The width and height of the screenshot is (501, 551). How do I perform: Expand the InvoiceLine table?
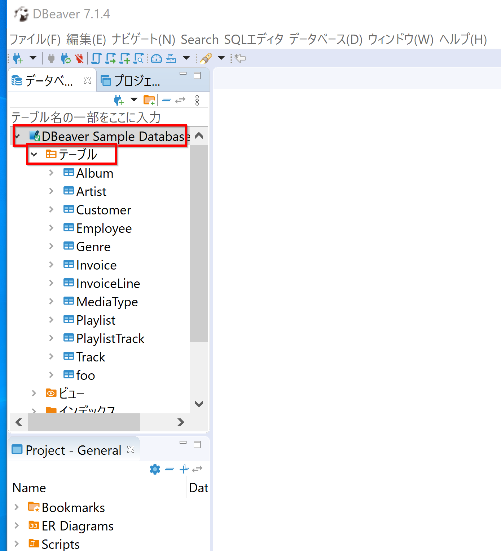[51, 283]
